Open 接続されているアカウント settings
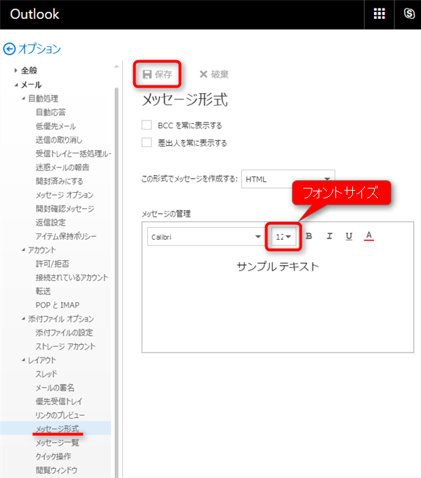Image resolution: width=421 pixels, height=478 pixels. 72,278
